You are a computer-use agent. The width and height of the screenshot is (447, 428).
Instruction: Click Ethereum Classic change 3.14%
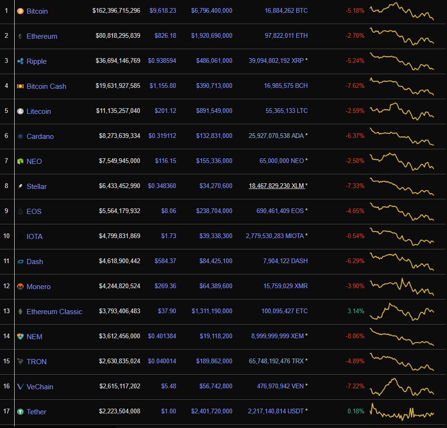tap(356, 311)
